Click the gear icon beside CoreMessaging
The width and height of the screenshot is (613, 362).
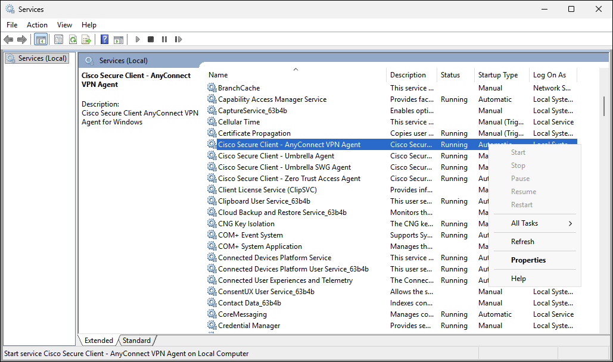click(x=211, y=314)
